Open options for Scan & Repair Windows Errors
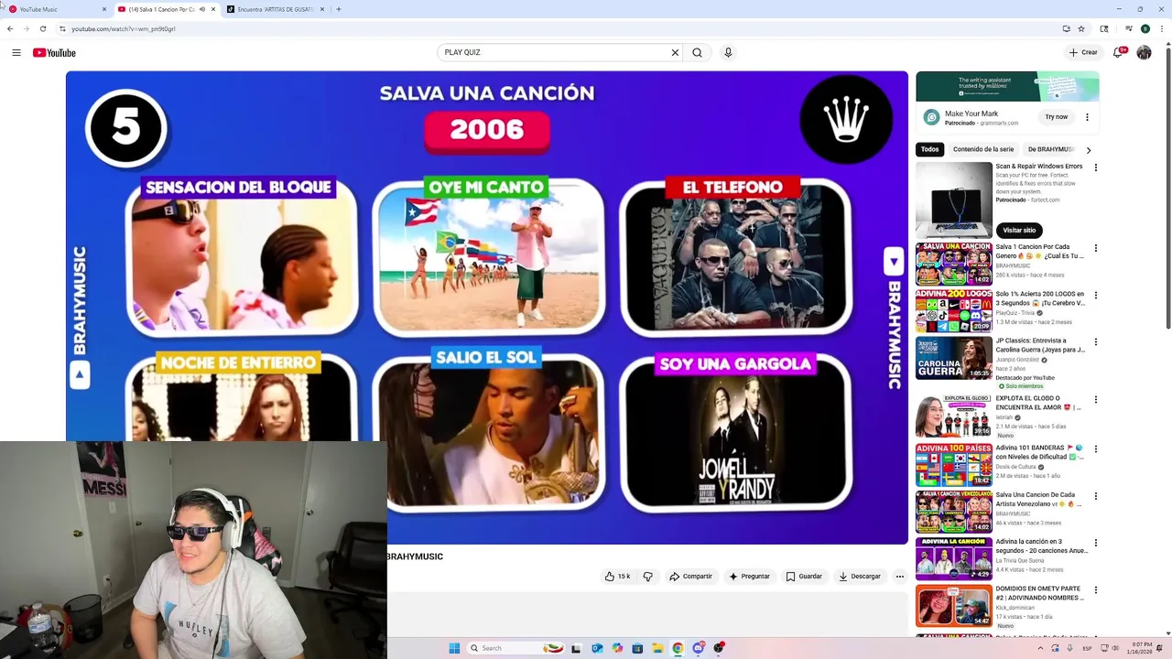 click(x=1095, y=167)
